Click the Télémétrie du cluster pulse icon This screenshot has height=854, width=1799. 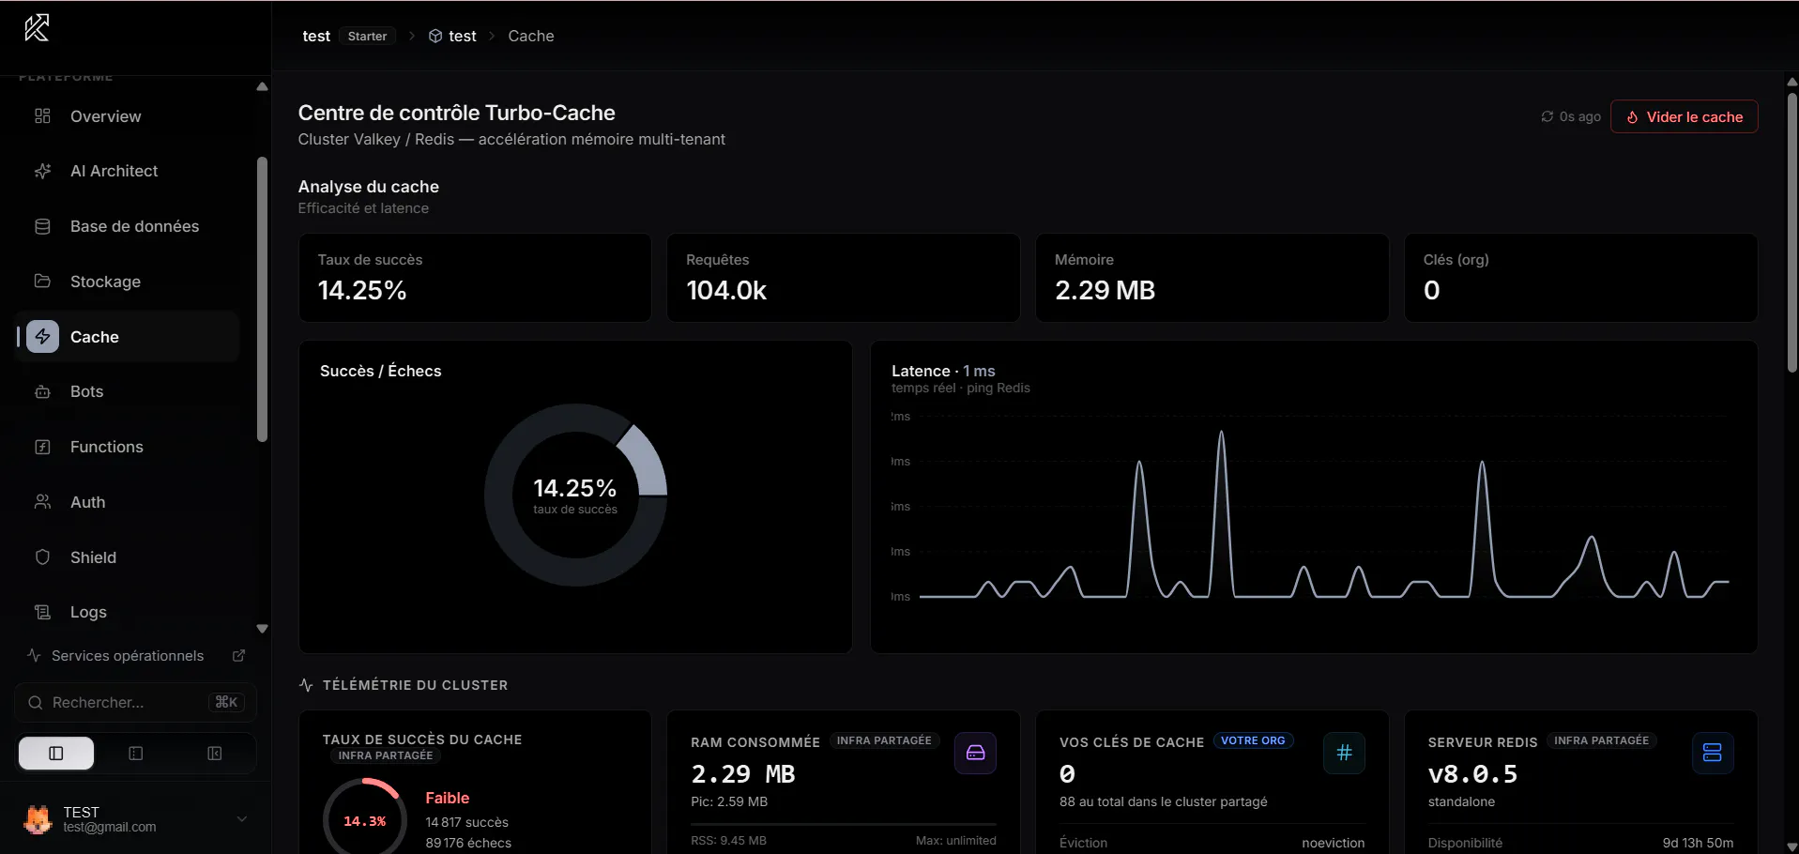coord(306,685)
